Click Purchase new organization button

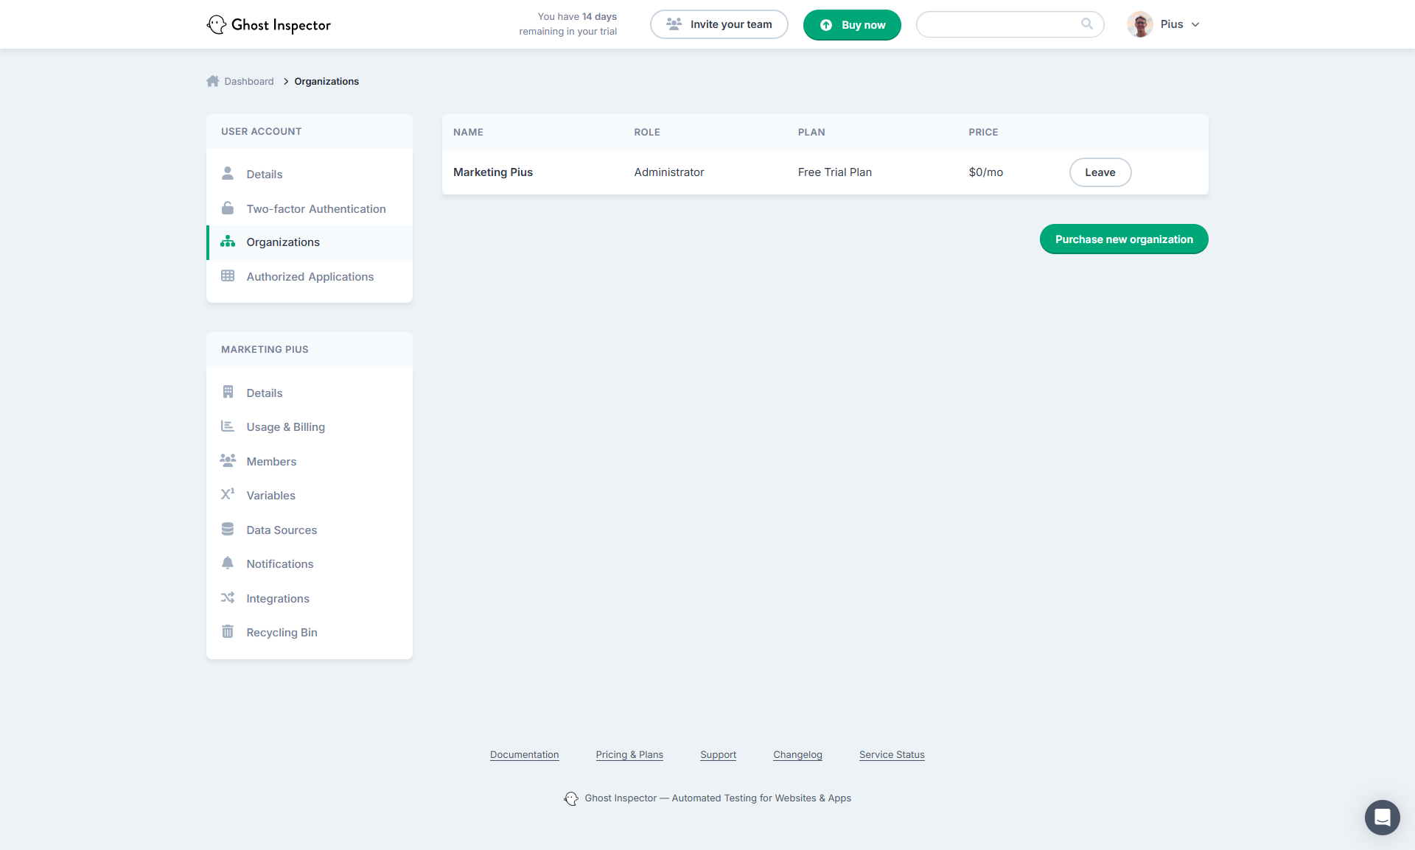click(1123, 239)
